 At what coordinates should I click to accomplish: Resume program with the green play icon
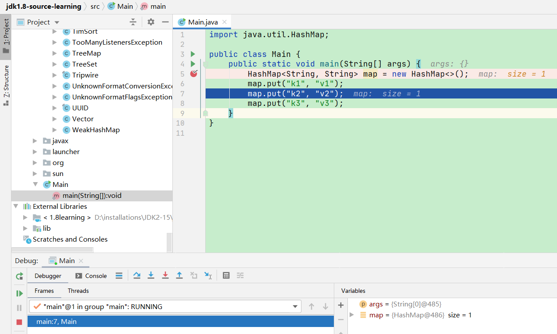coord(19,293)
